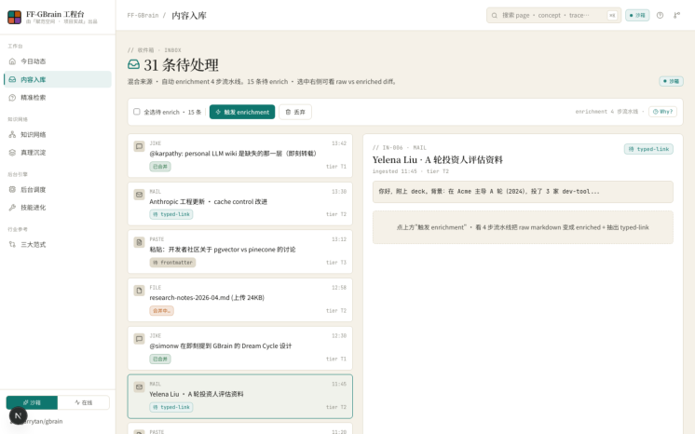Click file icon on research-notes card
This screenshot has width=695, height=434.
139,291
